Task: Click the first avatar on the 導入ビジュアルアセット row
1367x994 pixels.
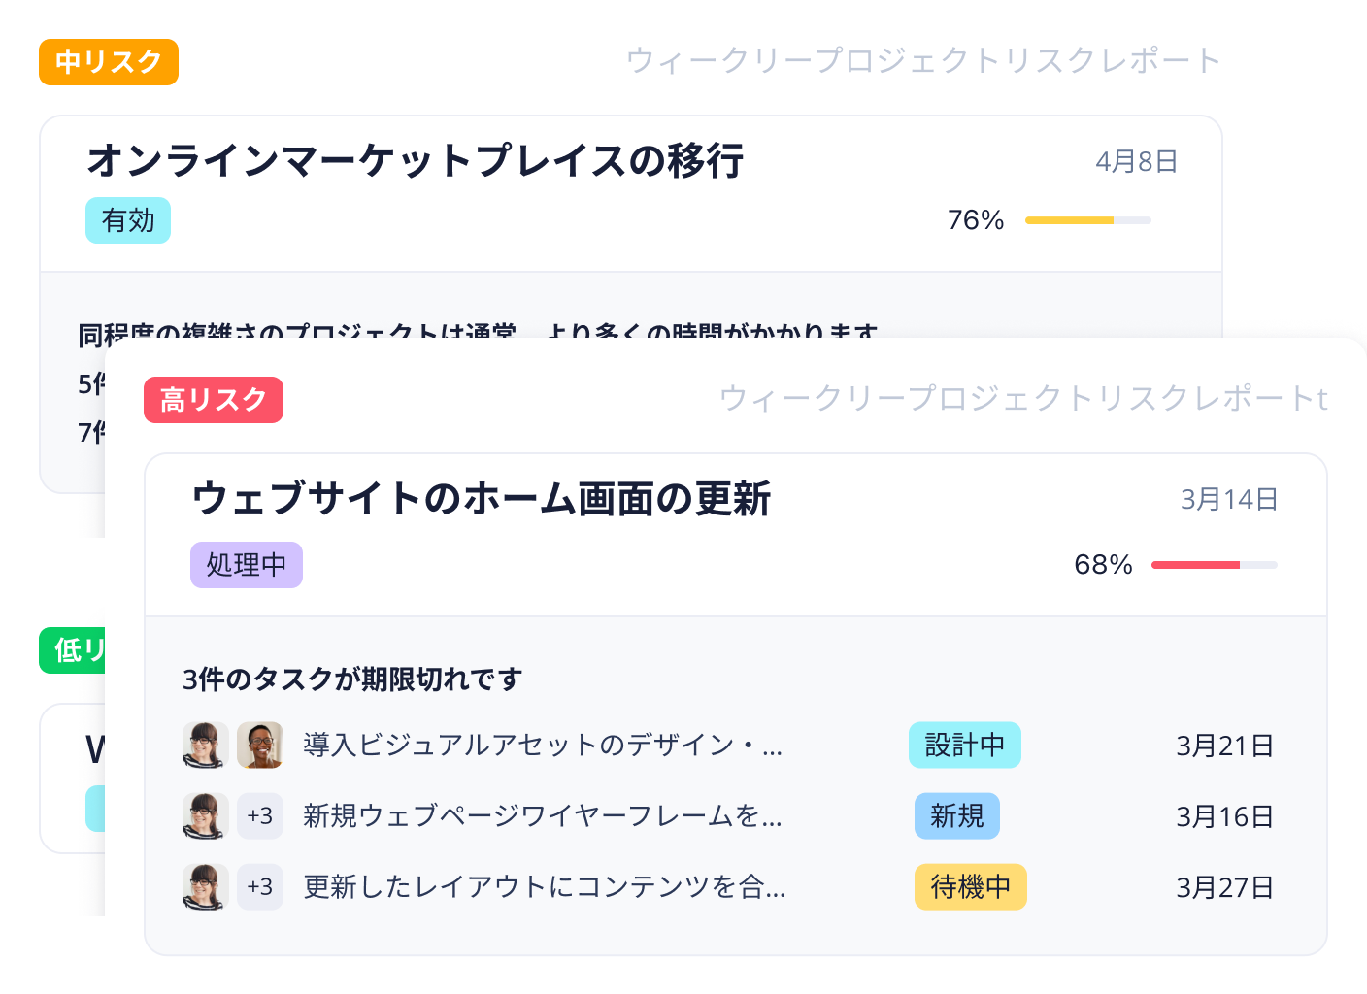Action: coord(205,745)
